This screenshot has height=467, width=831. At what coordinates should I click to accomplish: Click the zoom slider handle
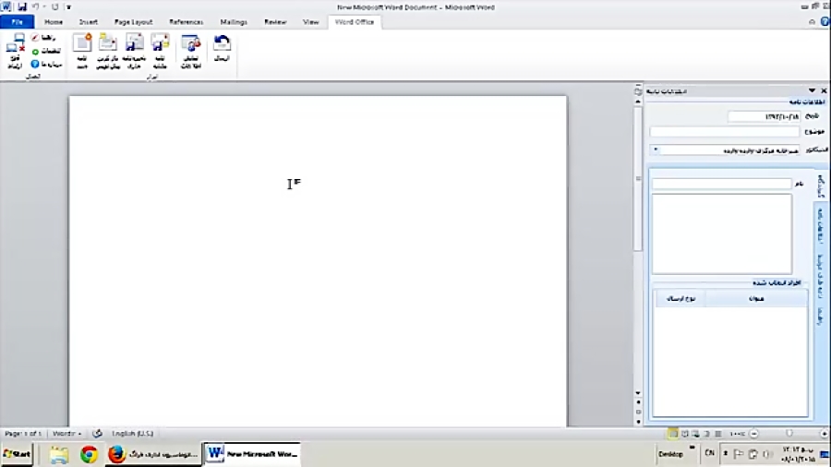click(x=789, y=434)
